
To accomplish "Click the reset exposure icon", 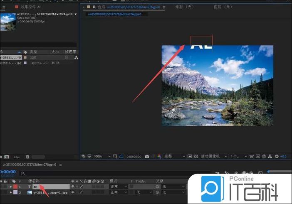I will [276, 157].
